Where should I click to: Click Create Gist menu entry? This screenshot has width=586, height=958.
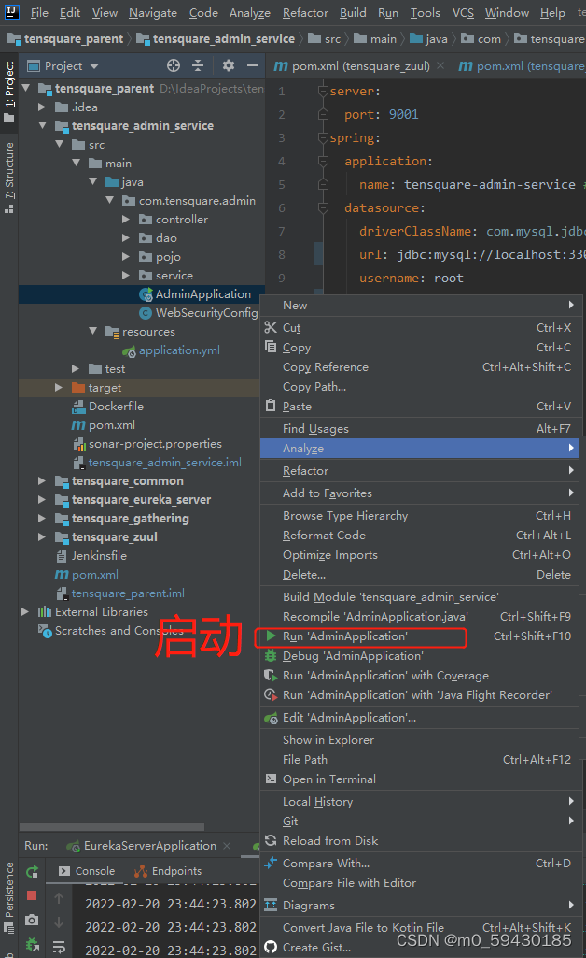click(x=420, y=948)
